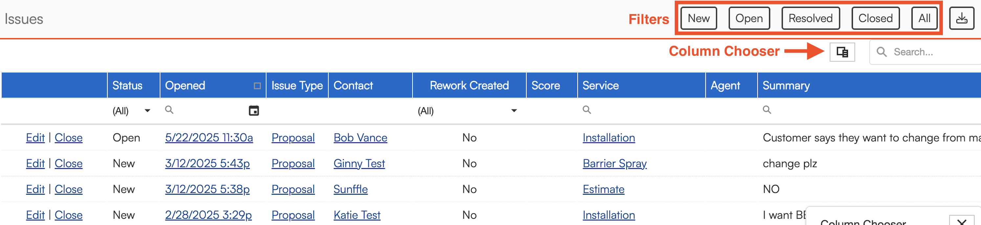Click the magnifier icon in Summary filter
Viewport: 981px width, 225px height.
[767, 110]
